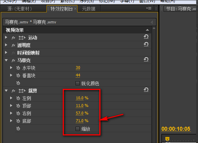Toggle animation stopwatch for 底部

tap(18, 121)
